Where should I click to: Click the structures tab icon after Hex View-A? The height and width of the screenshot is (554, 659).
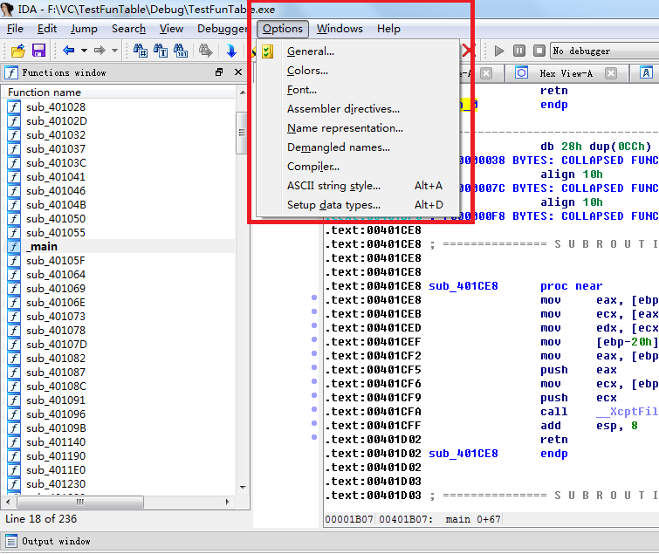(646, 72)
